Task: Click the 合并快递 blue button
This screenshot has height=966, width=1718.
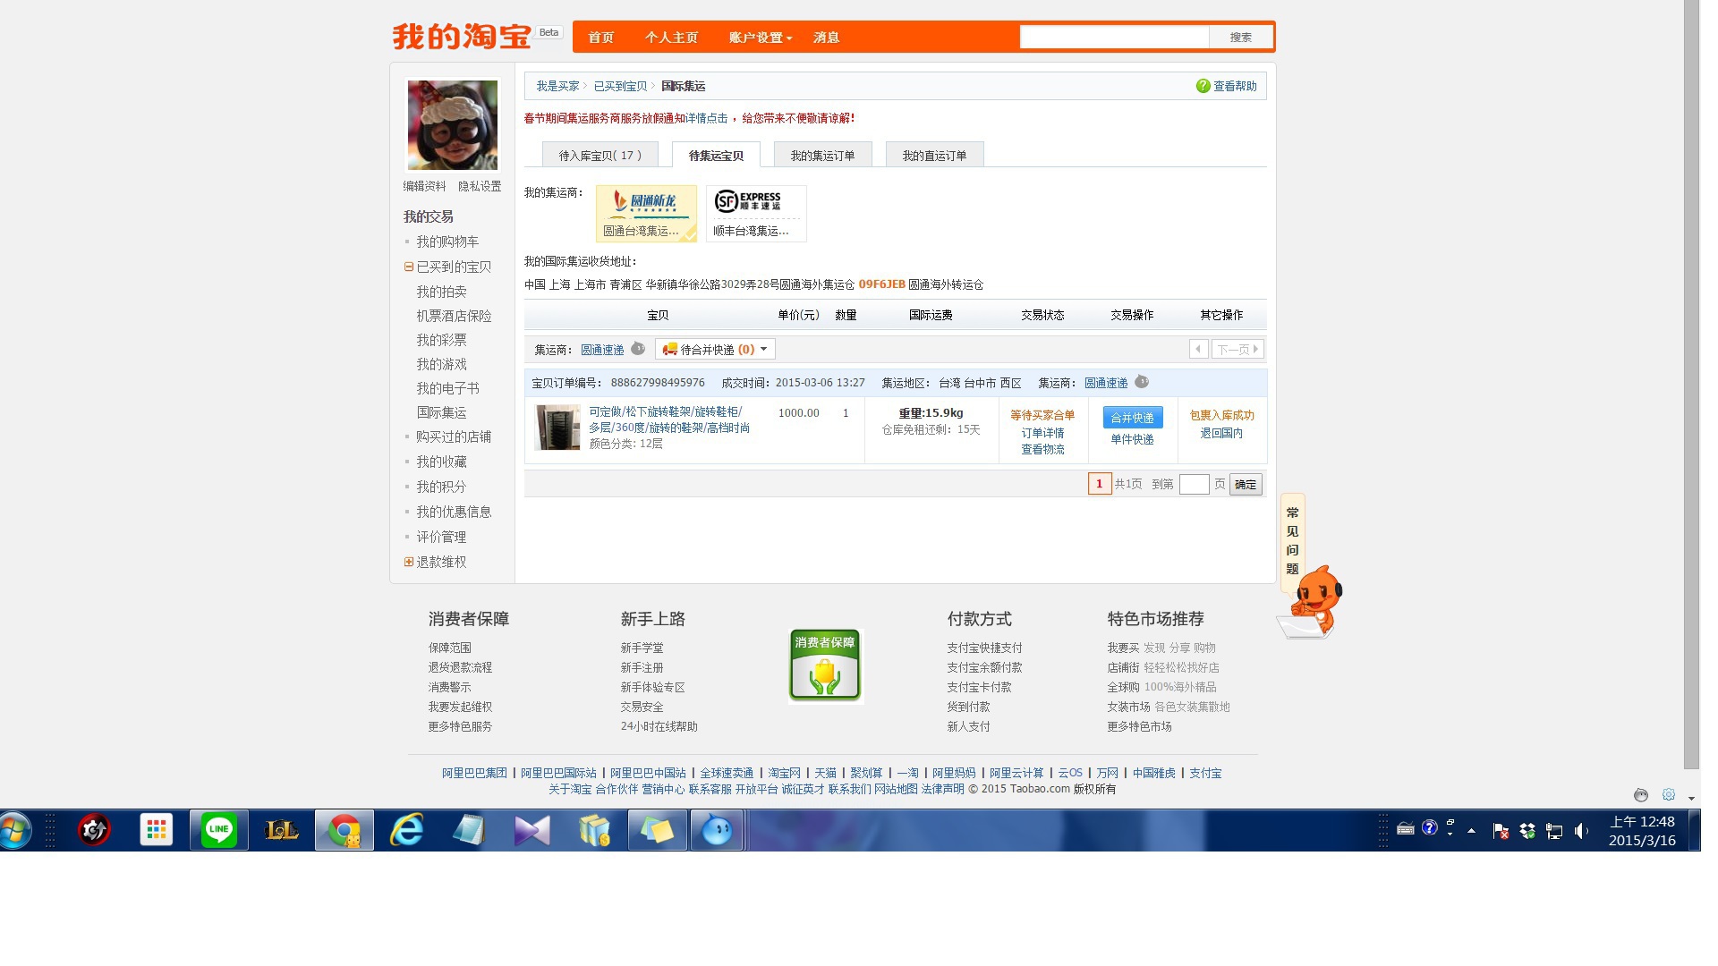Action: [x=1132, y=418]
